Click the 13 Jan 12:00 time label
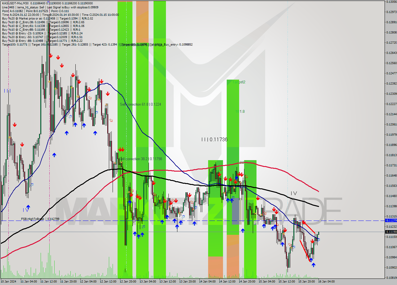Viewport: 397px width, 285px height. coord(167,282)
